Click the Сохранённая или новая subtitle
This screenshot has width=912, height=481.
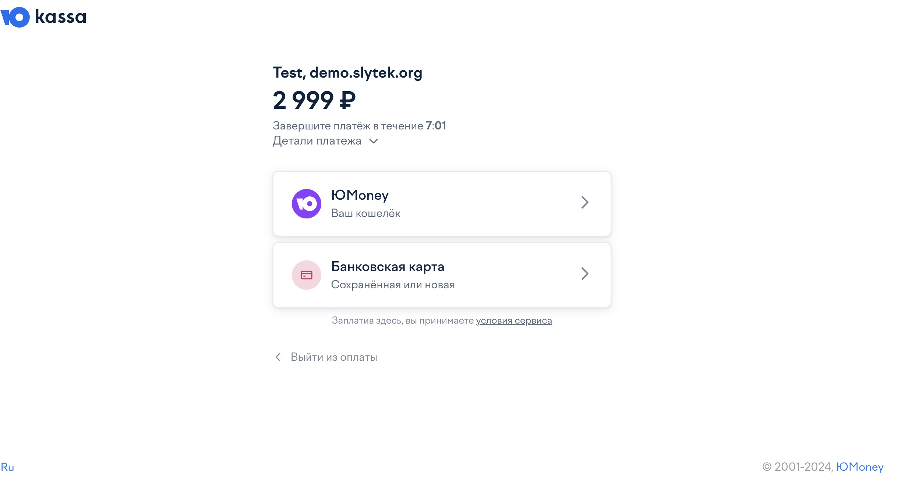[393, 285]
